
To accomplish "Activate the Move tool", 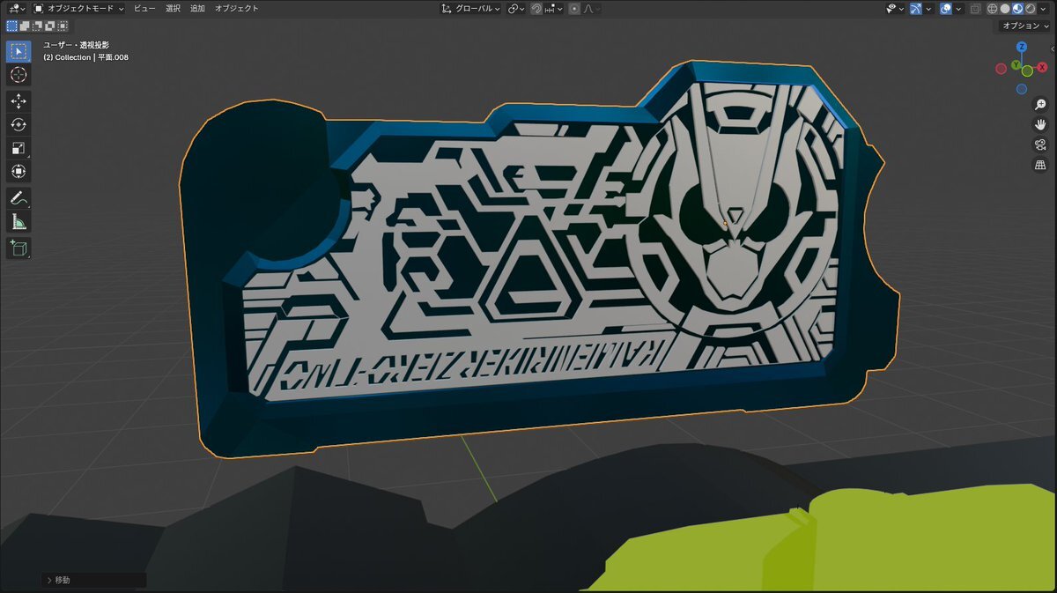I will click(x=18, y=101).
